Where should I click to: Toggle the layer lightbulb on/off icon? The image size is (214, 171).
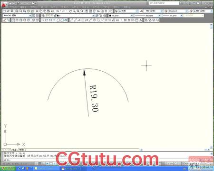[x=47, y=16]
